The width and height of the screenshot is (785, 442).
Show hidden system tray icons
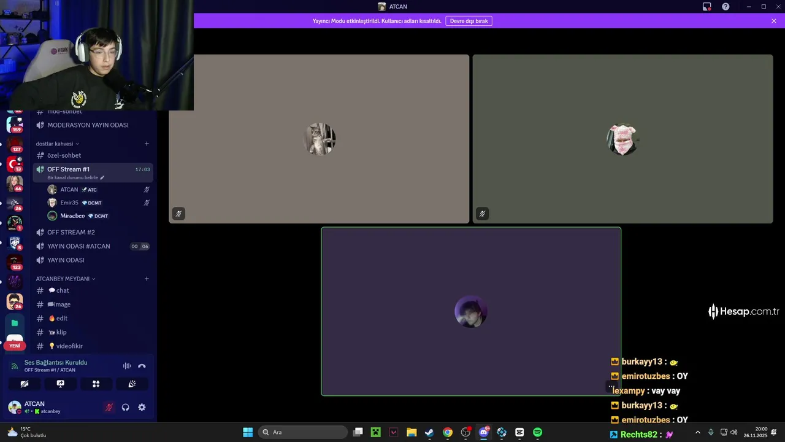[697, 432]
